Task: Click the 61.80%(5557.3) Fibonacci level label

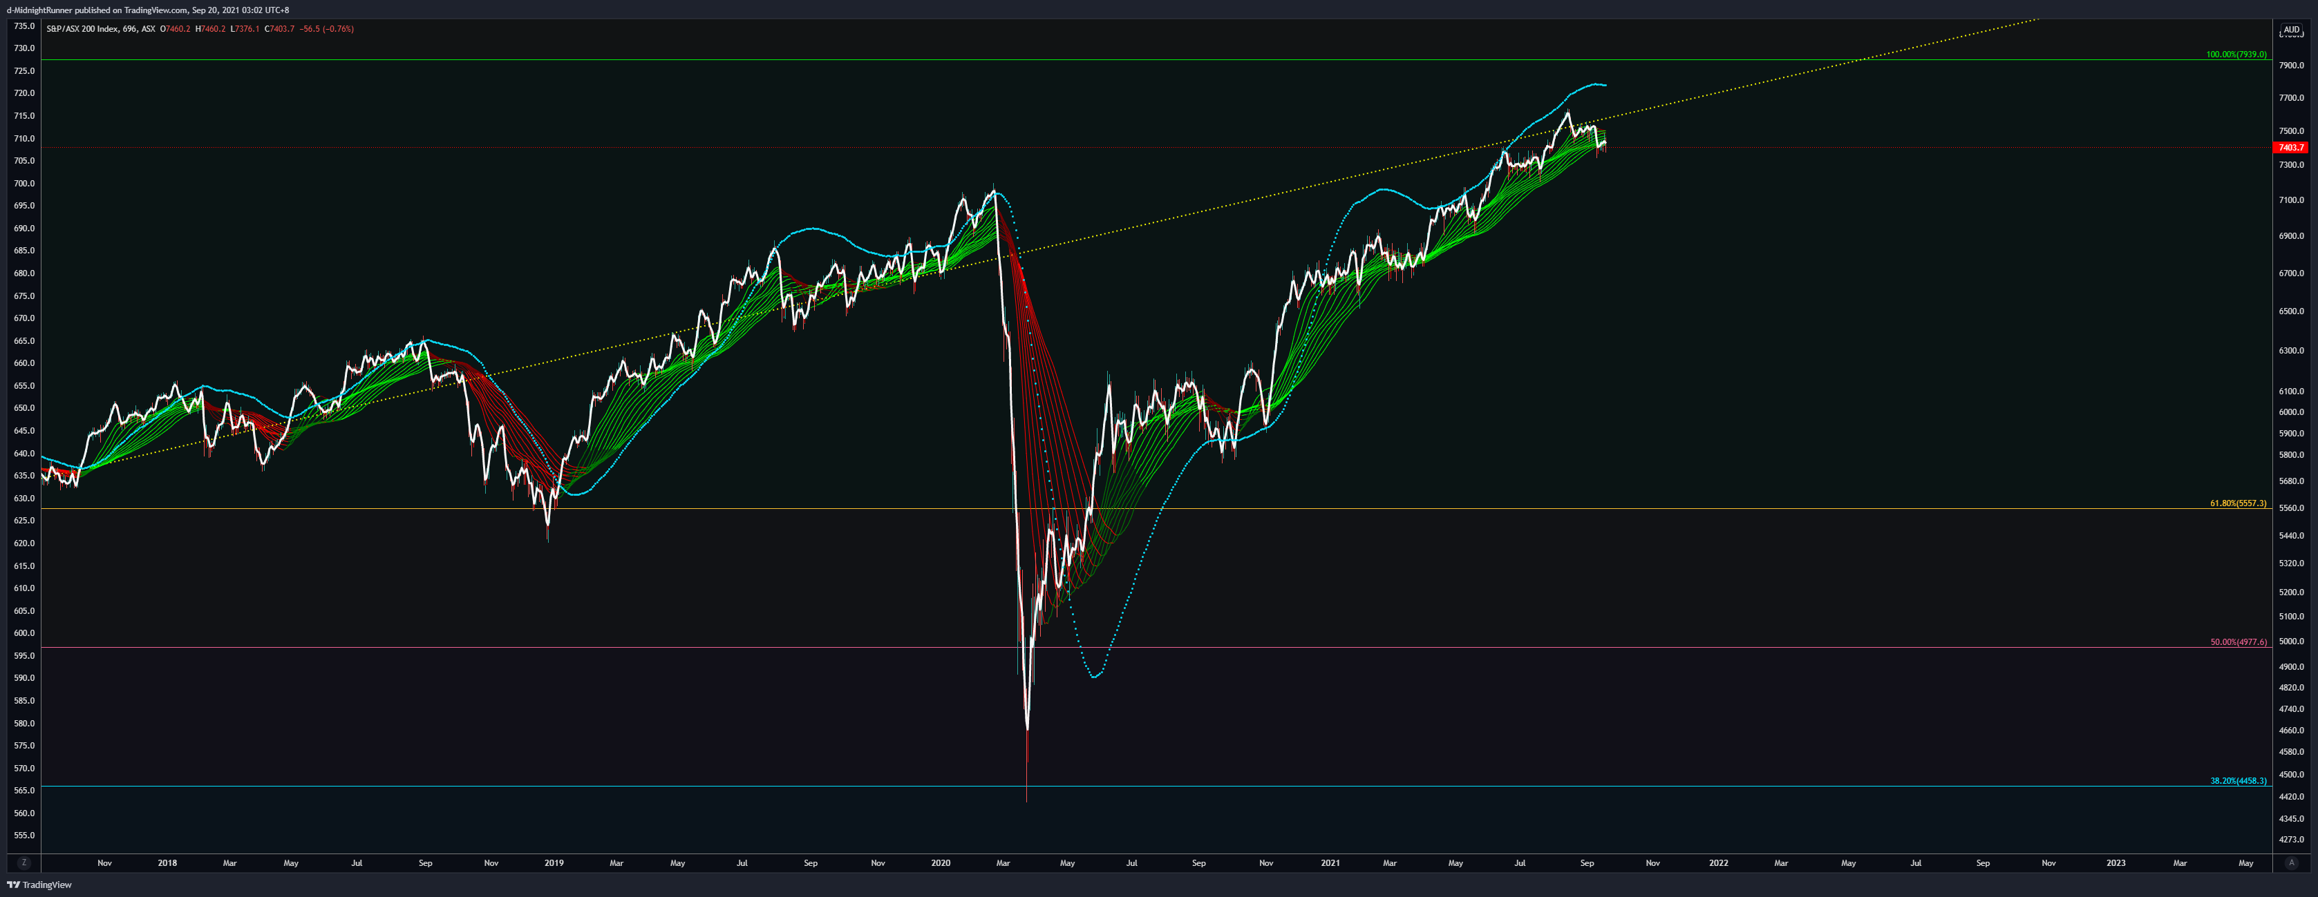Action: [x=2238, y=503]
